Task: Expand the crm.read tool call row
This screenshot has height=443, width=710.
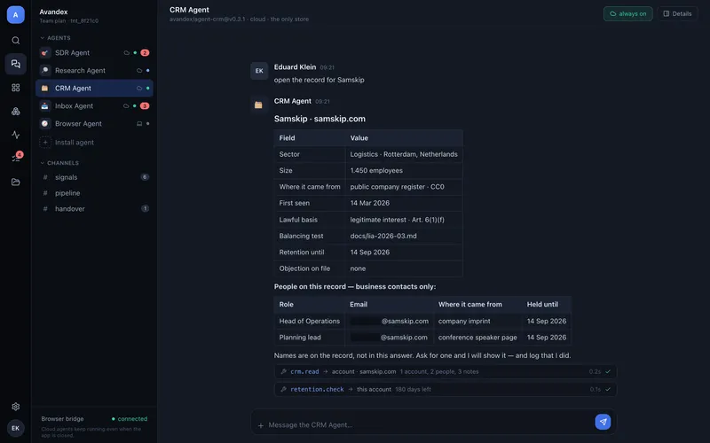Action: tap(446, 371)
